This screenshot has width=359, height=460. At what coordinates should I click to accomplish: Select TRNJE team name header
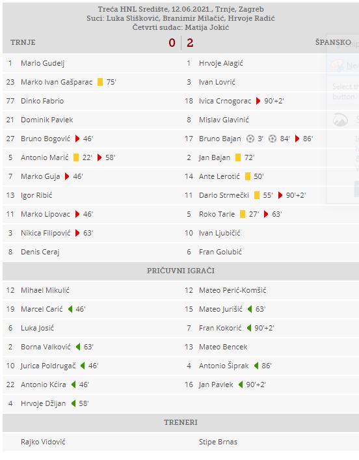click(23, 42)
